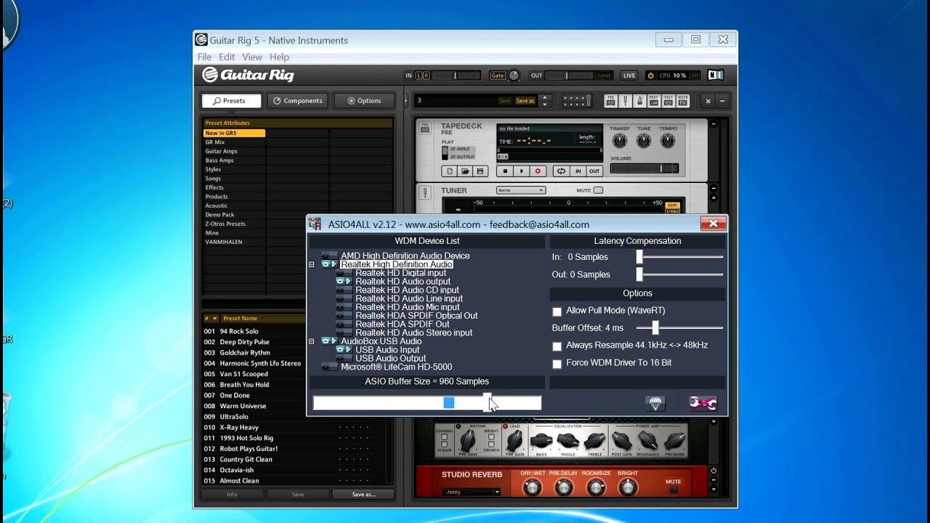The width and height of the screenshot is (930, 523).
Task: Open the Edit menu
Action: point(227,57)
